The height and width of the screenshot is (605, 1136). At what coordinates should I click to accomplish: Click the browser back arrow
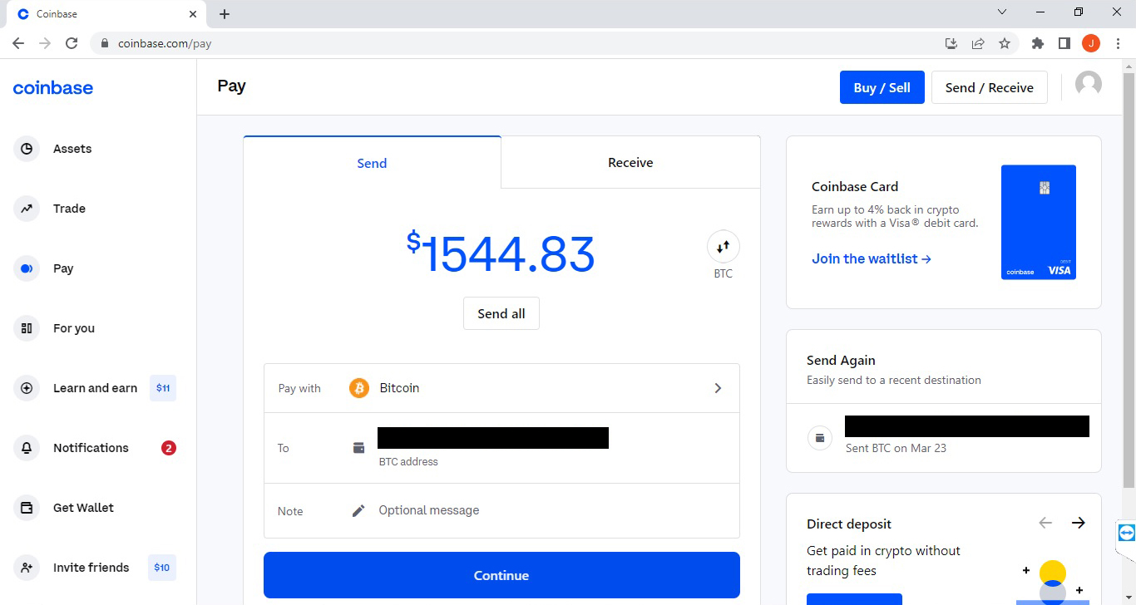tap(18, 43)
